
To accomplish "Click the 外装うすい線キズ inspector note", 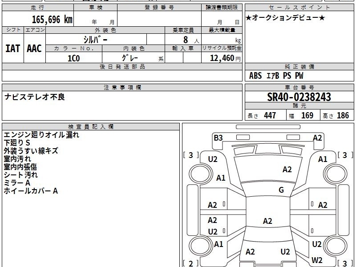I will [31, 151].
